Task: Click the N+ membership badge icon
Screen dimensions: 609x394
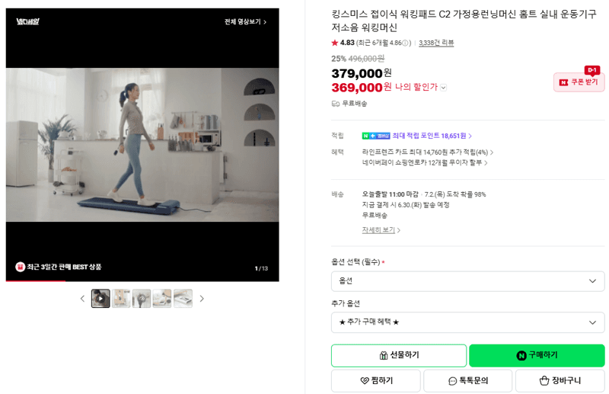Action: (x=375, y=136)
